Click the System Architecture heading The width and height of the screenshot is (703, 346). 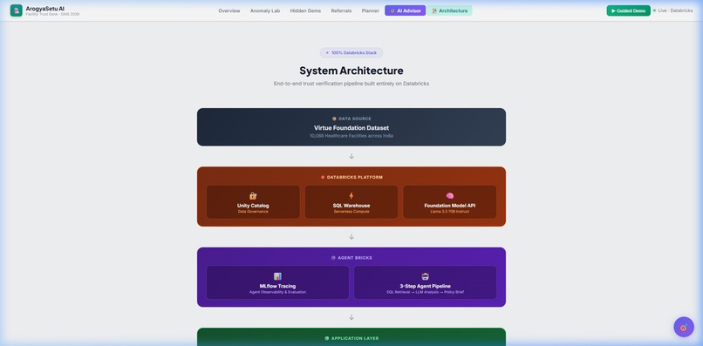coord(351,71)
